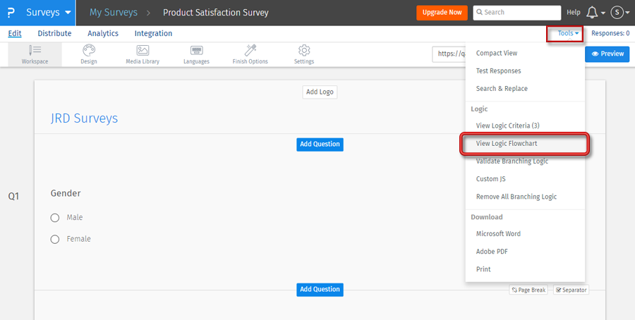This screenshot has height=320, width=635.
Task: Click the Responses: 0 counter
Action: coord(610,34)
